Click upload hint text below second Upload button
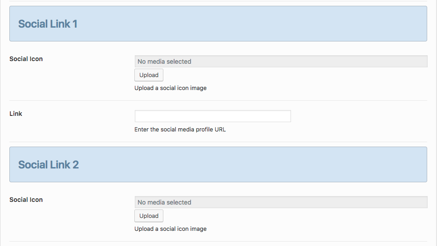The image size is (437, 246). point(171,229)
